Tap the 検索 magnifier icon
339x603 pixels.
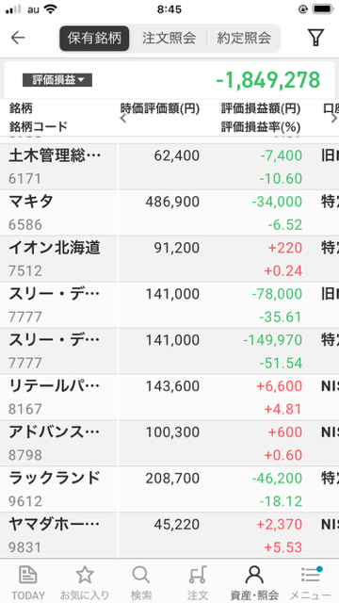point(141,575)
